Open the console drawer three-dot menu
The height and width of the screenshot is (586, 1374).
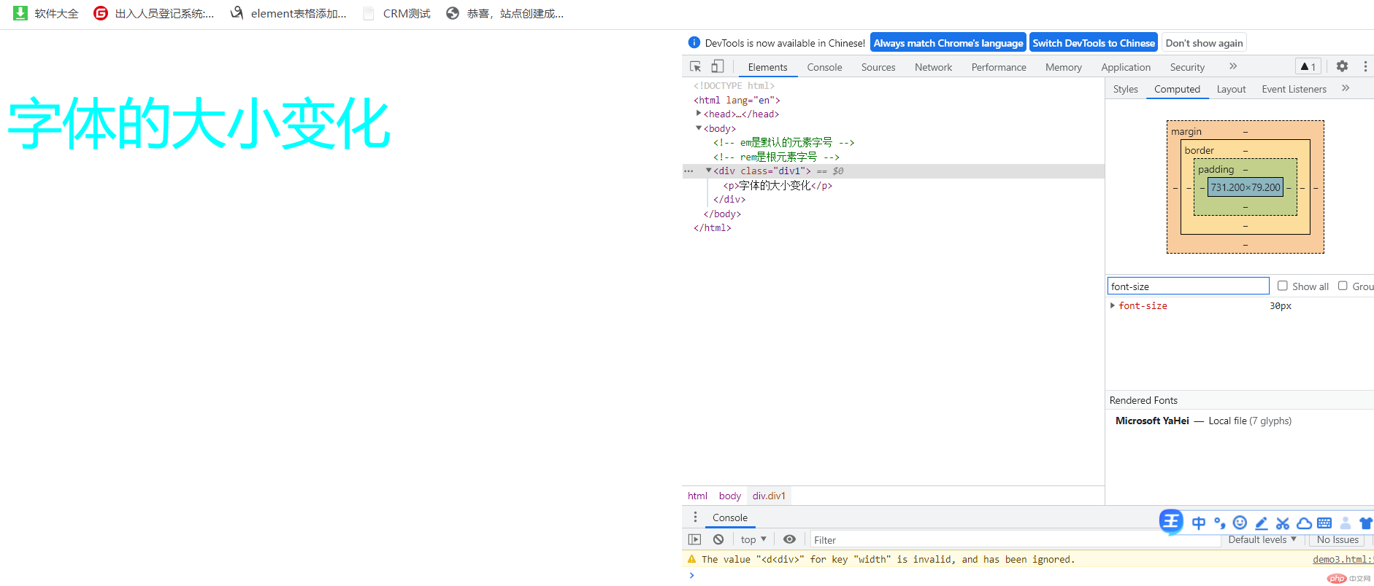[695, 517]
